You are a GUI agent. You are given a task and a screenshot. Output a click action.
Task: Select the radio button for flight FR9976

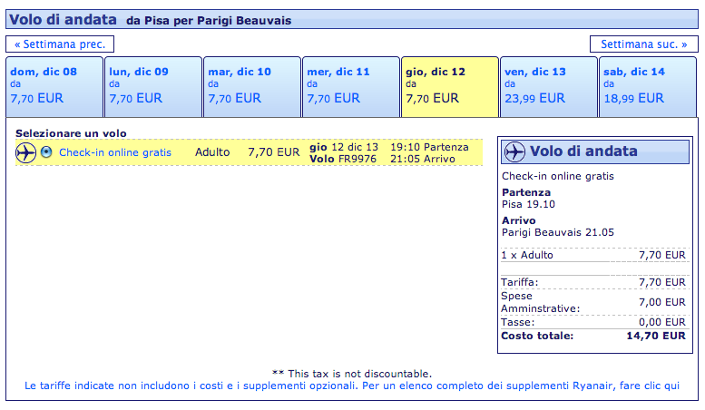[x=46, y=152]
